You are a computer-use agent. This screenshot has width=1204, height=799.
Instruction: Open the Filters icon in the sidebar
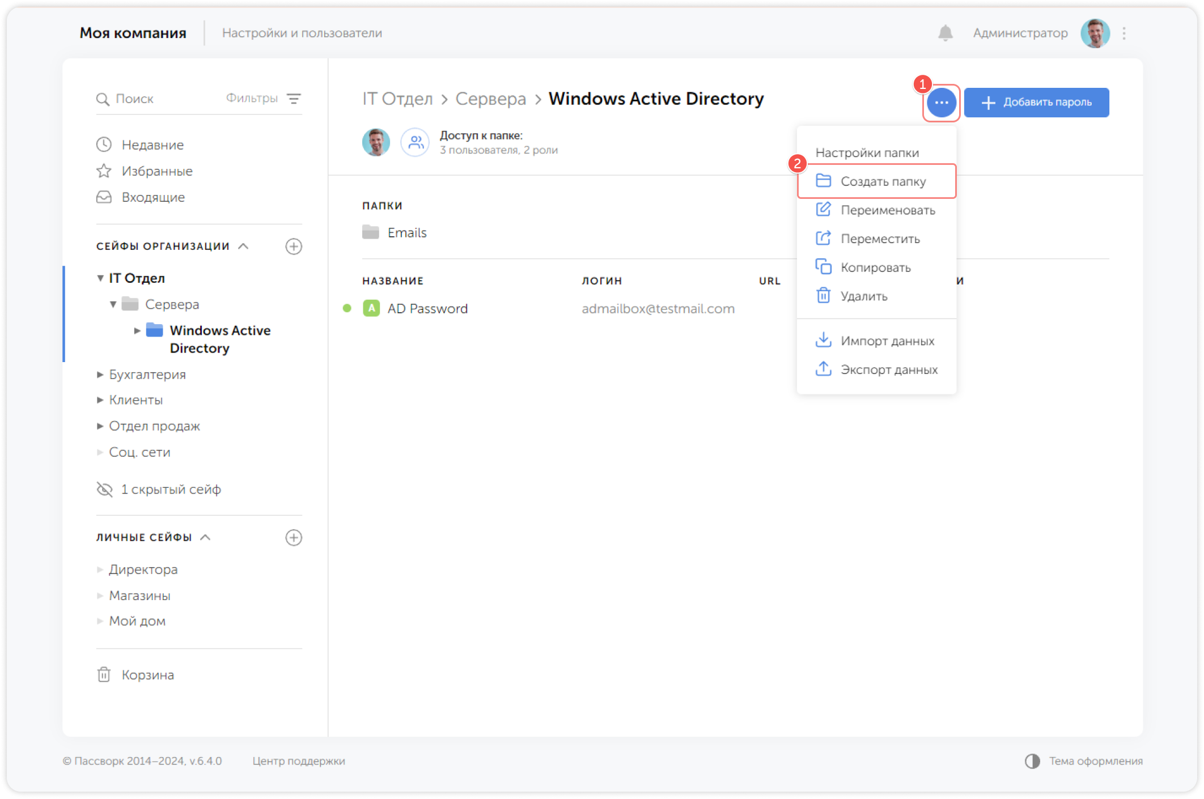pyautogui.click(x=294, y=99)
